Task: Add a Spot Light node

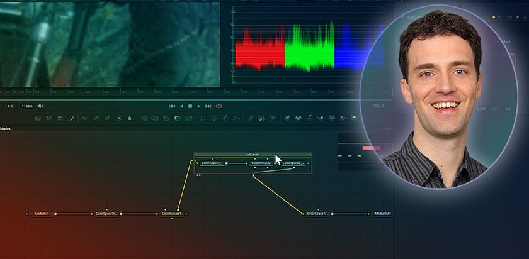Action: [343, 118]
